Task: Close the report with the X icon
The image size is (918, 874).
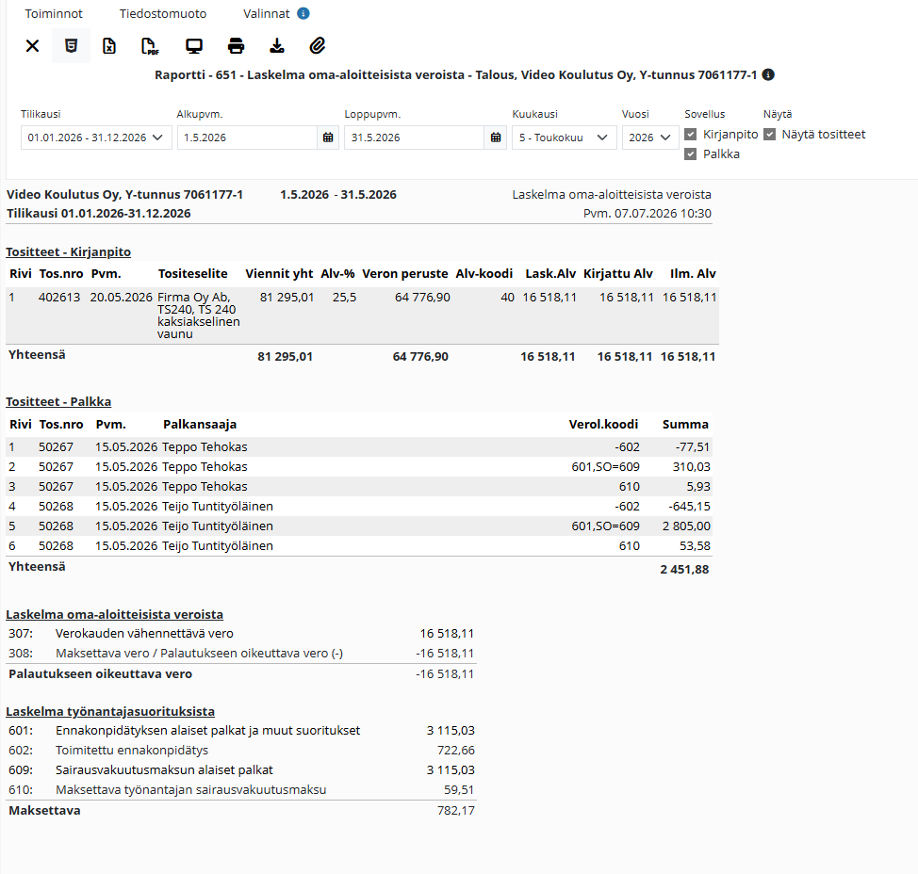Action: (x=32, y=45)
